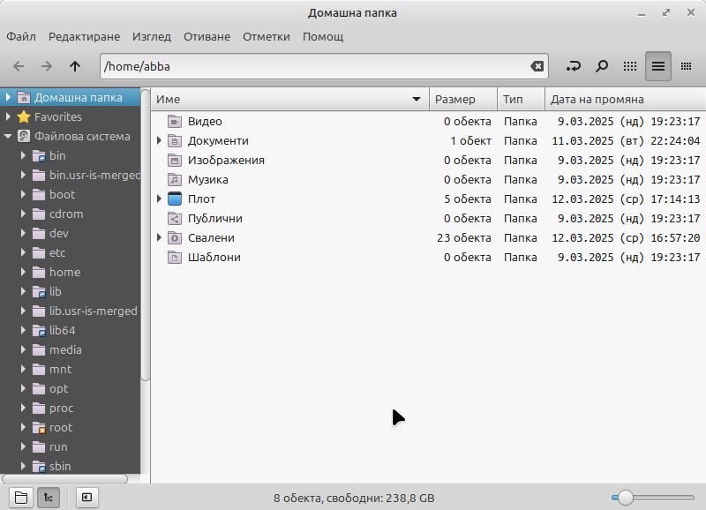Click the Домашна папка home icon
The height and width of the screenshot is (510, 706).
click(x=24, y=97)
